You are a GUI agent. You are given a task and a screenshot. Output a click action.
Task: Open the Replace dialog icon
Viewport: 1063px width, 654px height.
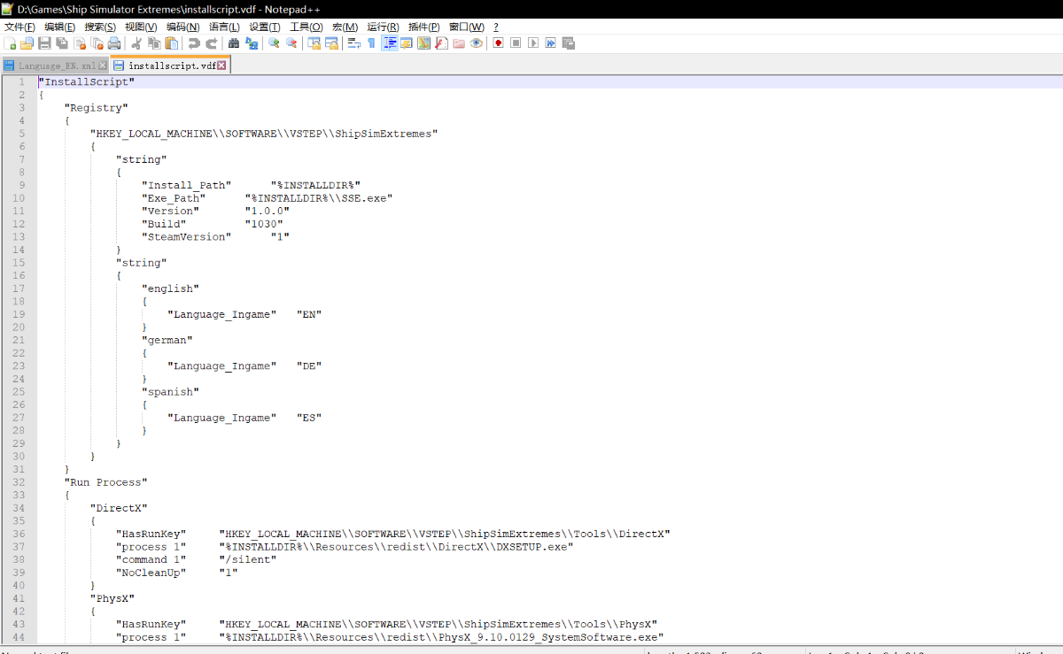point(252,42)
